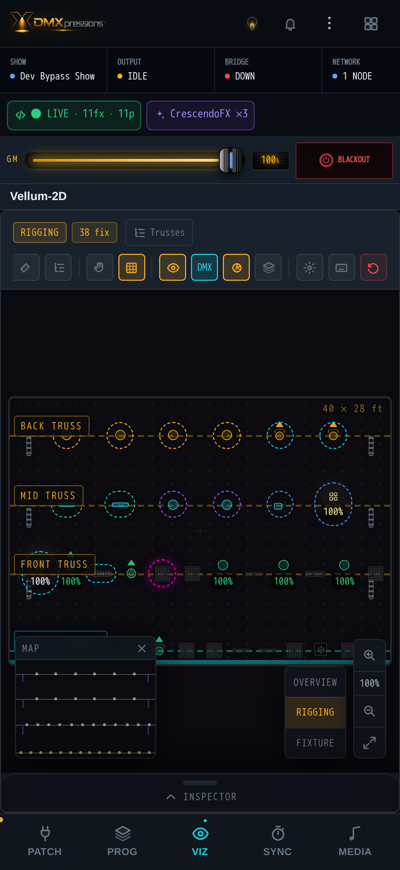Select the FRONT TRUSS label
This screenshot has height=870, width=400.
coord(55,564)
